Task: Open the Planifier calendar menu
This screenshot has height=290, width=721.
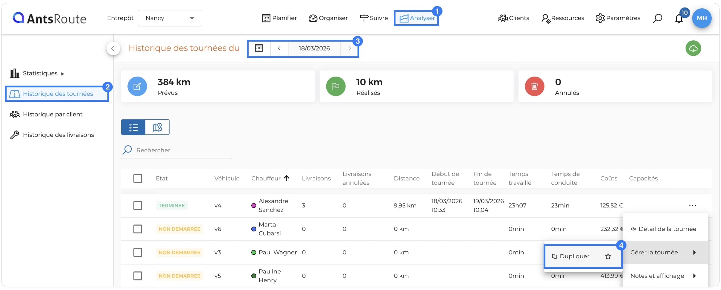Action: [279, 18]
